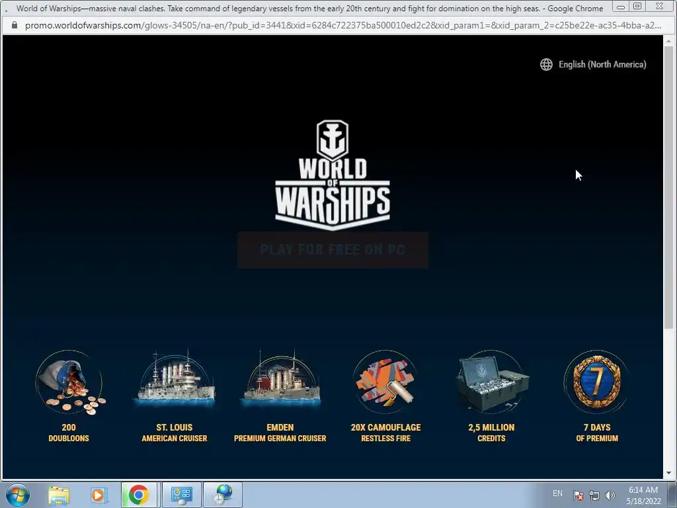Click the "20X CAMOUFLAGE RESTLESS FIRE" label
Image resolution: width=677 pixels, height=508 pixels.
386,433
